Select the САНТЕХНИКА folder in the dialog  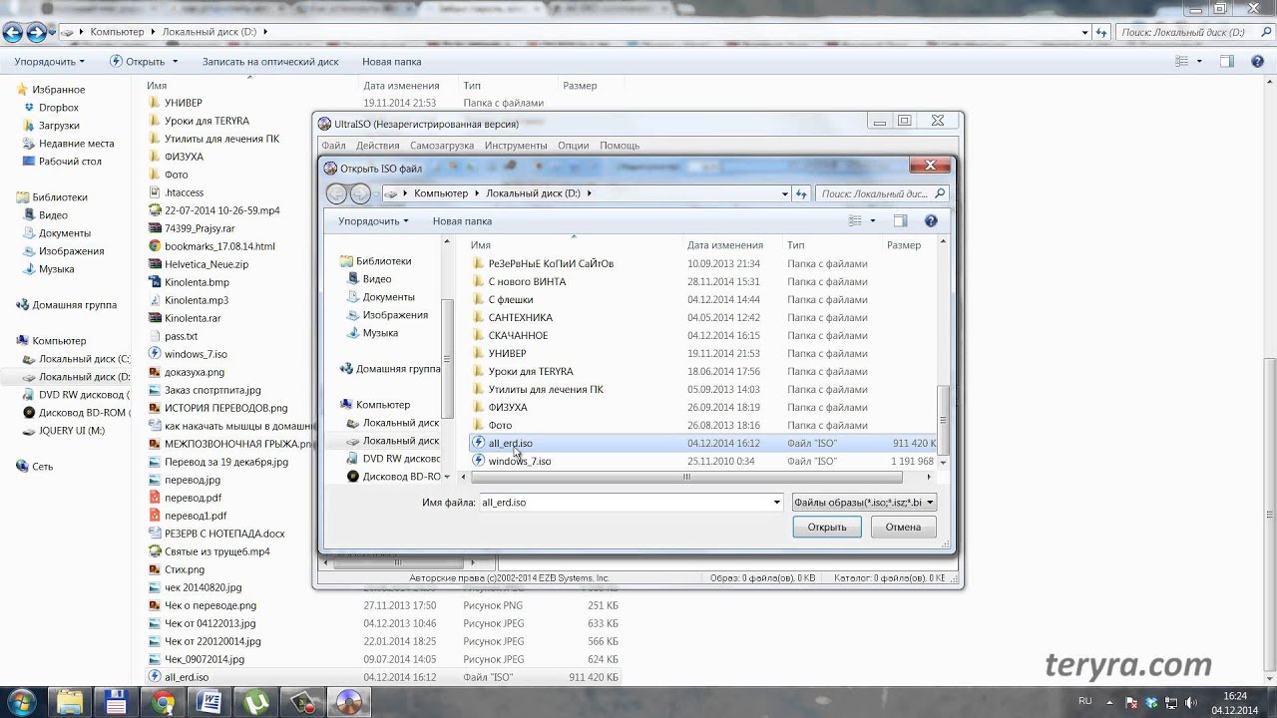tap(520, 317)
